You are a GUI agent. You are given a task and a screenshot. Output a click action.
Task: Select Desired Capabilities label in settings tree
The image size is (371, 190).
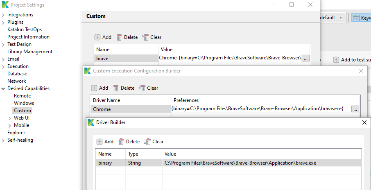28,88
